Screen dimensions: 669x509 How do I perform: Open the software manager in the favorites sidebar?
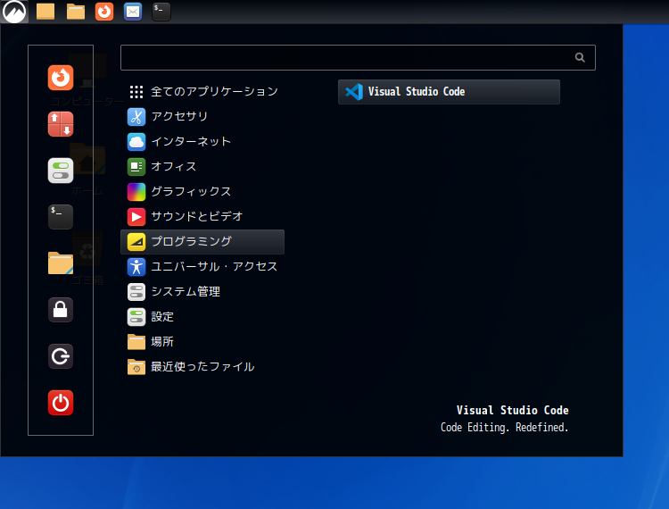click(x=61, y=124)
